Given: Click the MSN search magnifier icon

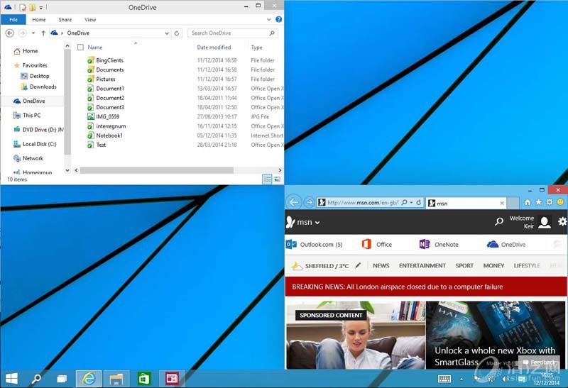Looking at the screenshot, I should (499, 222).
